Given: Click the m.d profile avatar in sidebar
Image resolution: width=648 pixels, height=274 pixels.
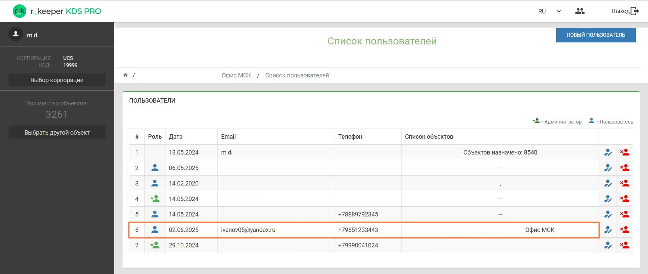Looking at the screenshot, I should [16, 34].
